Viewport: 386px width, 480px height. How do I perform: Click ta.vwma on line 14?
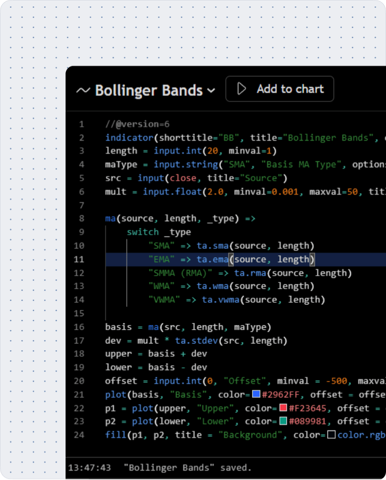[221, 300]
